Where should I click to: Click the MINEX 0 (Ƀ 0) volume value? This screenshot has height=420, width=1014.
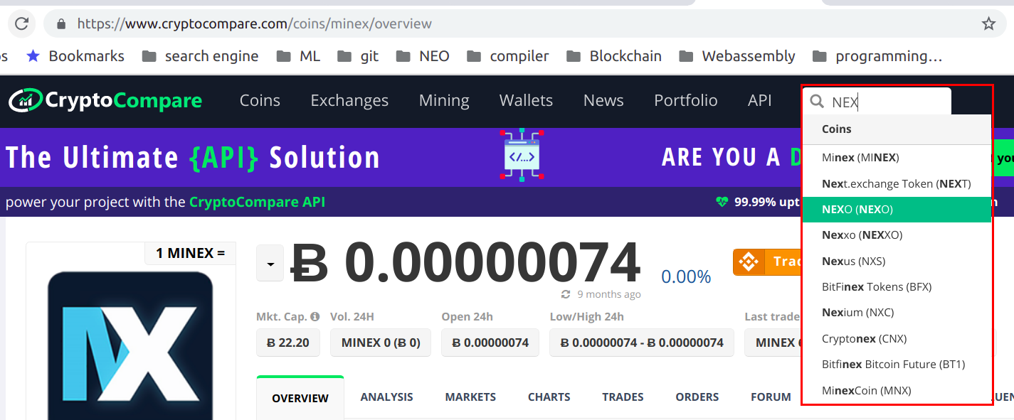point(381,343)
